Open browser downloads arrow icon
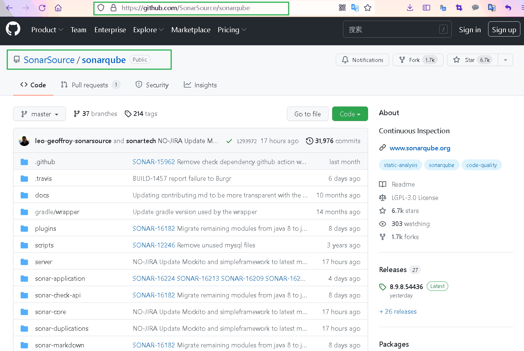This screenshot has width=524, height=351. pos(410,8)
